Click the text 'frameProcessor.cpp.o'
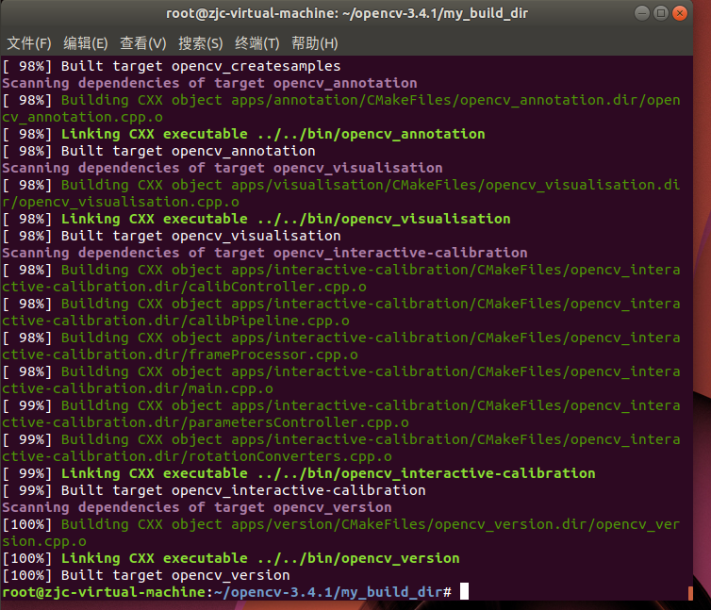The image size is (711, 610). click(273, 354)
